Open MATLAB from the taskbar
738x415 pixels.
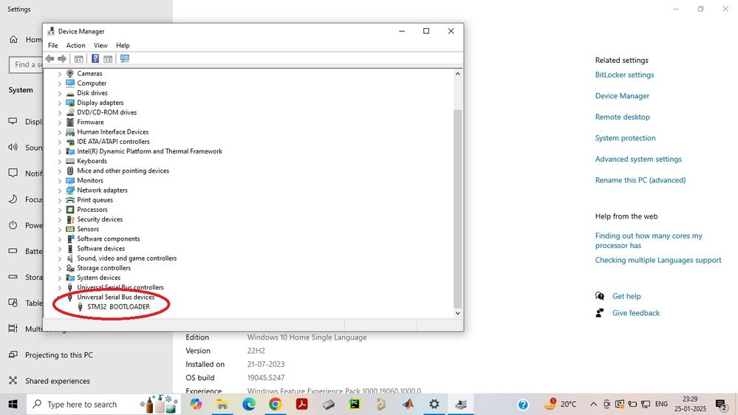click(x=408, y=404)
